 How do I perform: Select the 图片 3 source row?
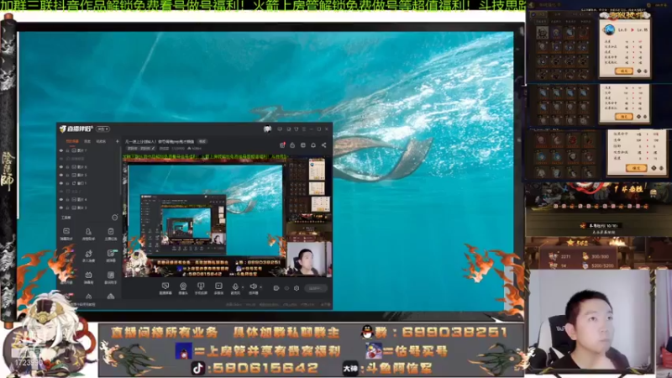pyautogui.click(x=89, y=207)
